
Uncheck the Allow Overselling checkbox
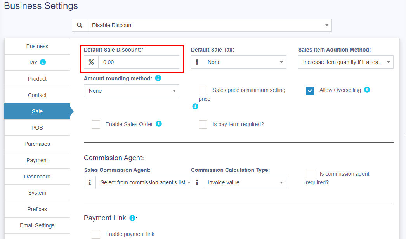pyautogui.click(x=310, y=90)
